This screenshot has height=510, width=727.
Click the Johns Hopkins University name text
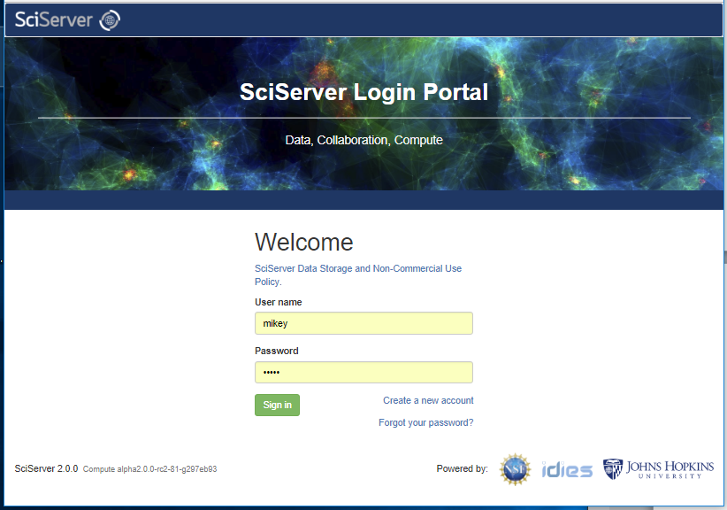click(670, 468)
